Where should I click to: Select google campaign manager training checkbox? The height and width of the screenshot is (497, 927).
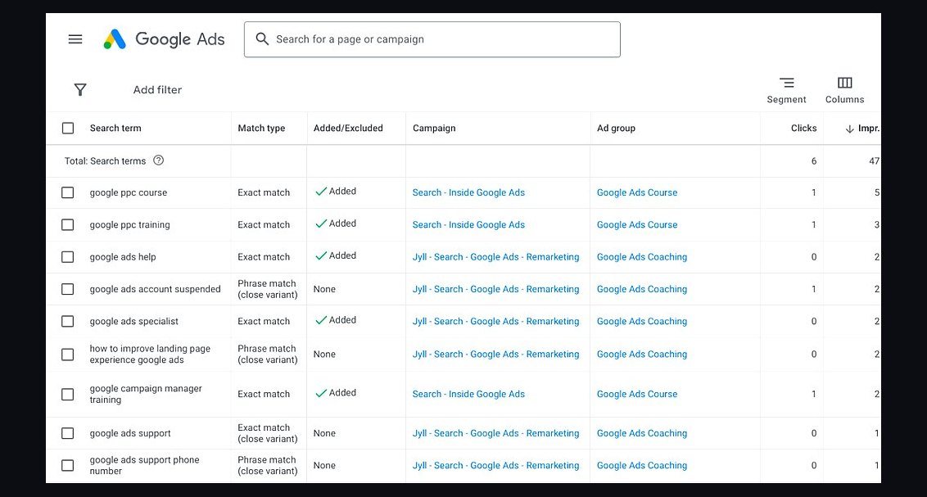pos(68,394)
